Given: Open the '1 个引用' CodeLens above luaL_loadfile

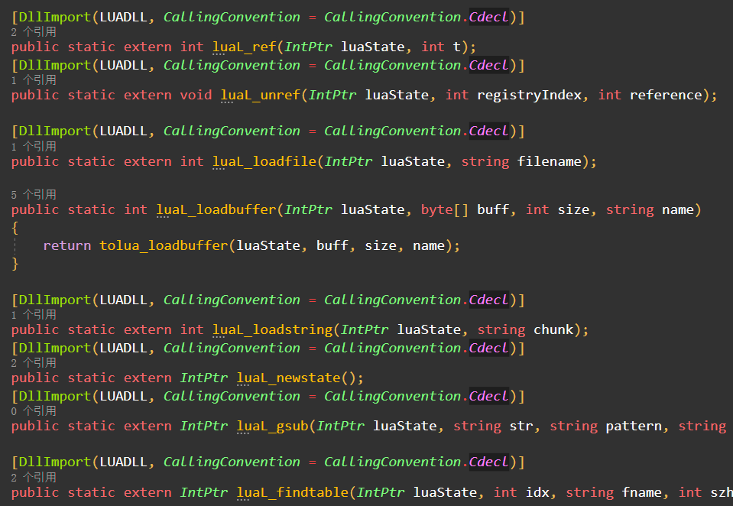Looking at the screenshot, I should [34, 147].
